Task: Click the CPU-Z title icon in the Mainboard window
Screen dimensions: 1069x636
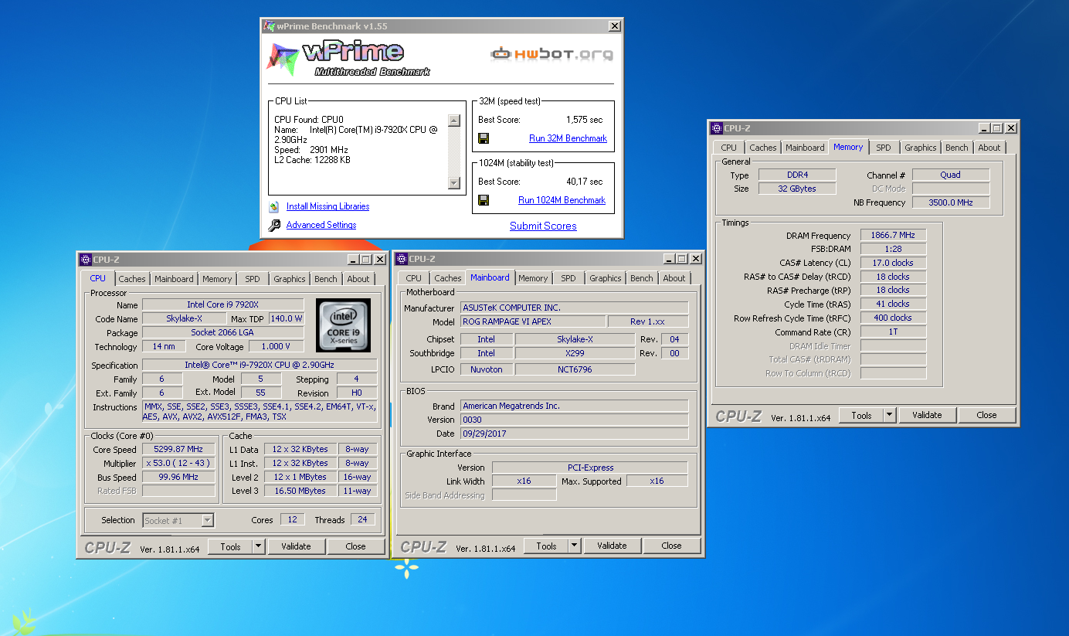Action: 401,259
